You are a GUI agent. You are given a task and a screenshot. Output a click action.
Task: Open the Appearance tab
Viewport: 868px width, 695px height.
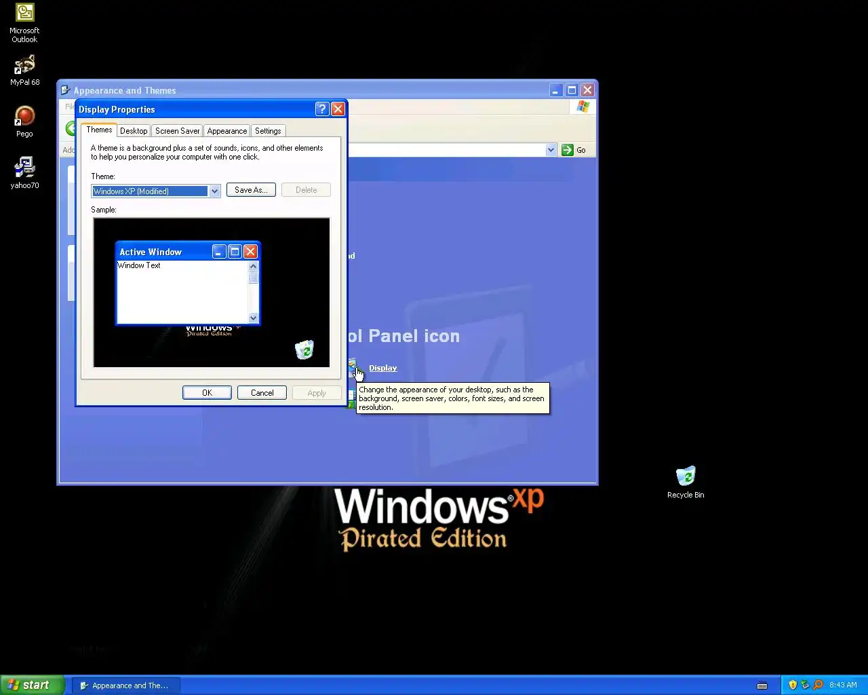[x=227, y=131]
